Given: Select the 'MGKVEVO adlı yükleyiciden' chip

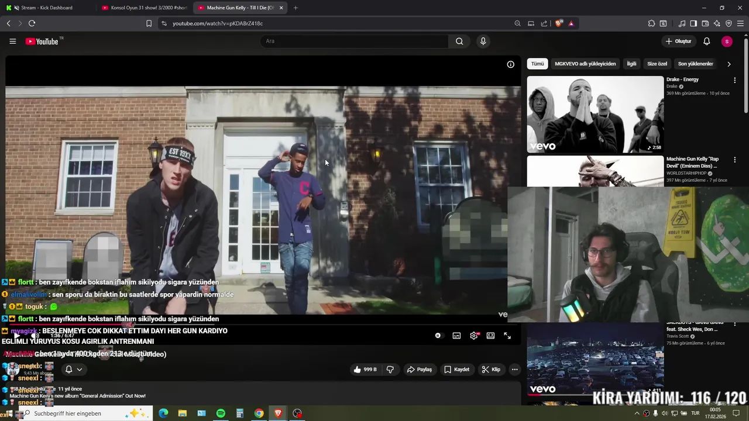Looking at the screenshot, I should coord(585,64).
